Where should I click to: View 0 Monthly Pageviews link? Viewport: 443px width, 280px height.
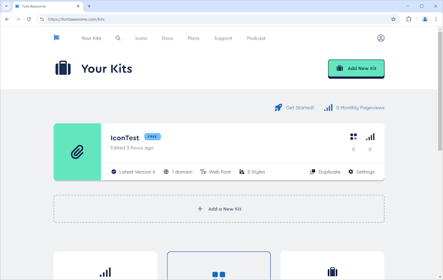354,108
